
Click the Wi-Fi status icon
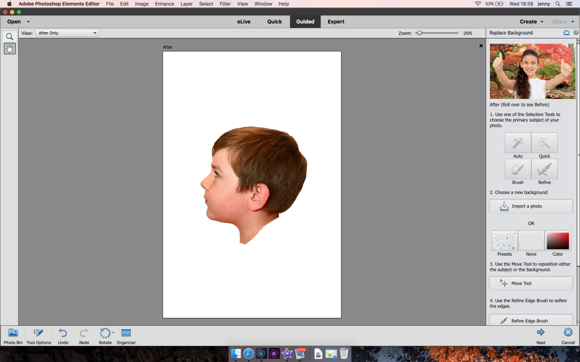(x=478, y=4)
